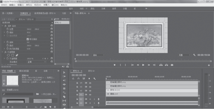Add marker in the timeline header
Image resolution: width=214 pixels, height=109 pixels.
point(89,79)
